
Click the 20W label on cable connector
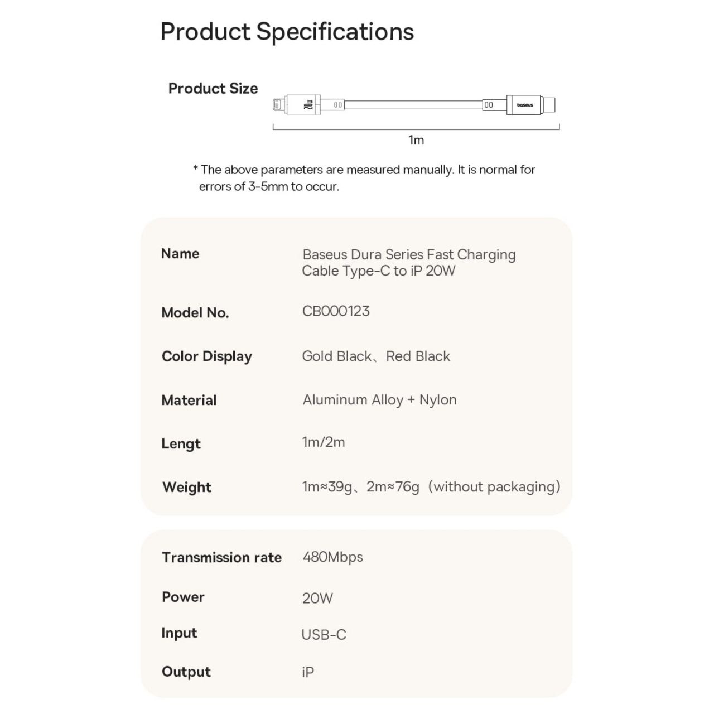pos(308,105)
